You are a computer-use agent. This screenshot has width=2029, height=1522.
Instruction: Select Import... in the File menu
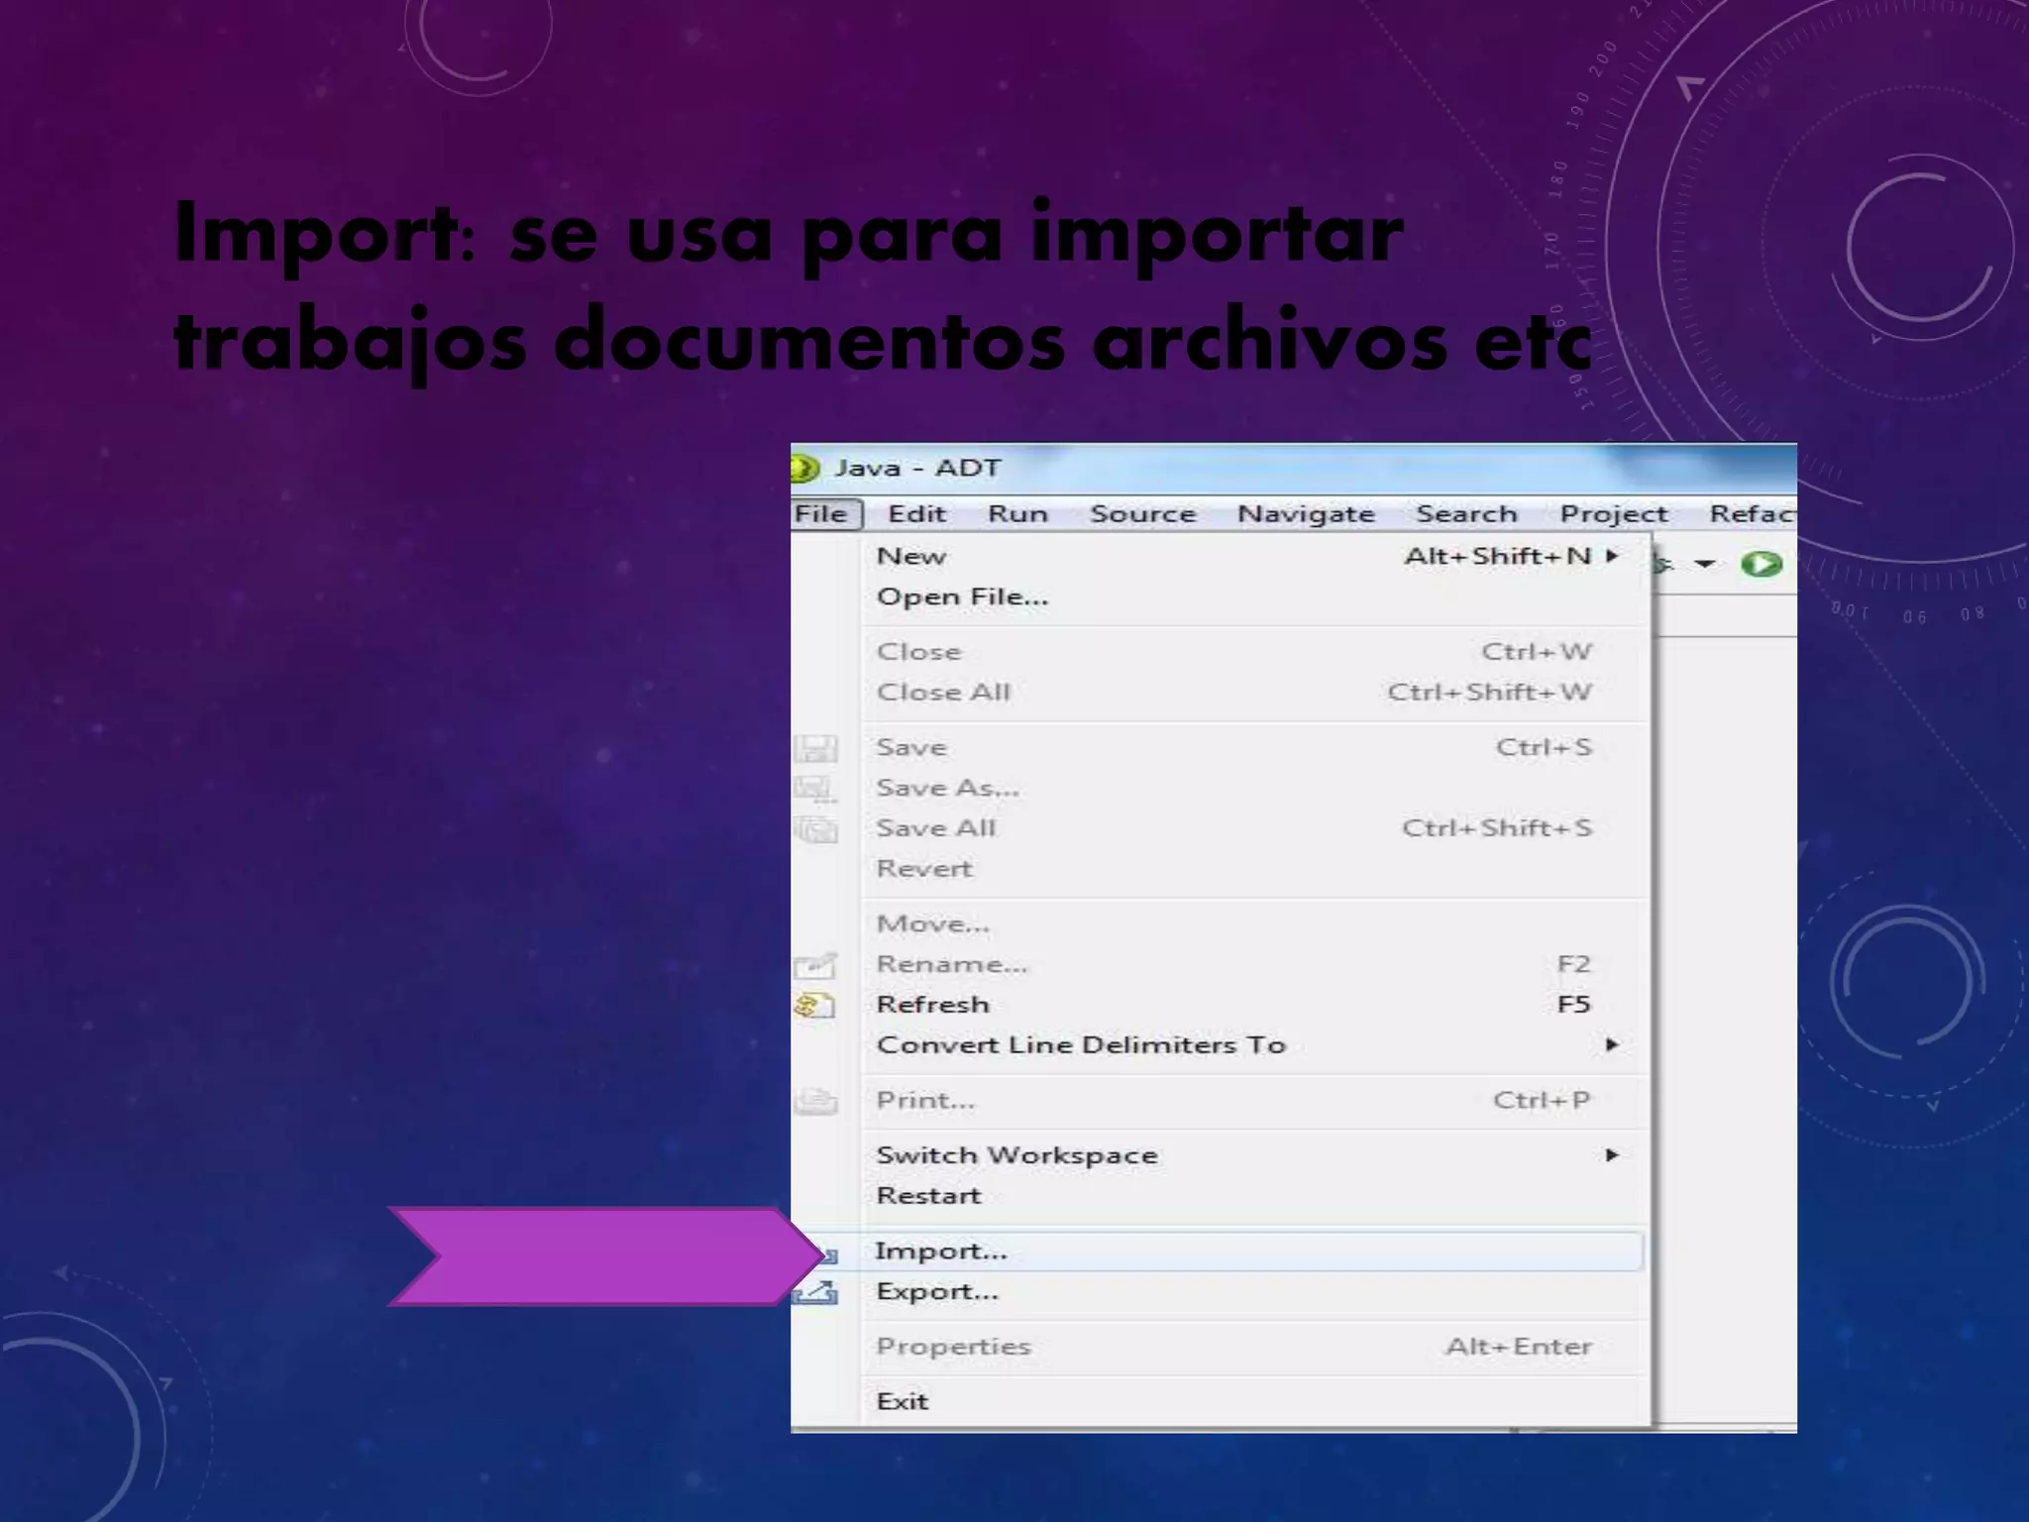(x=1253, y=1251)
